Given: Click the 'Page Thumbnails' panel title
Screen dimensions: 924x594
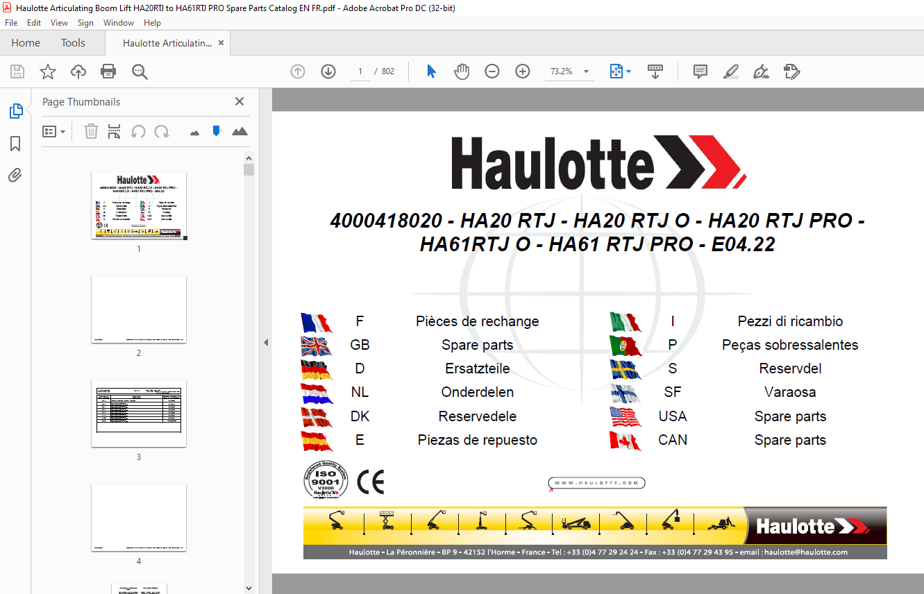Looking at the screenshot, I should [81, 102].
